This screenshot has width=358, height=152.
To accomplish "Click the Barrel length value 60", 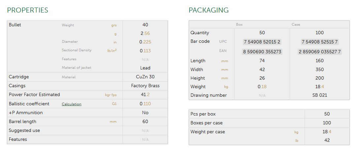I will pyautogui.click(x=145, y=121).
